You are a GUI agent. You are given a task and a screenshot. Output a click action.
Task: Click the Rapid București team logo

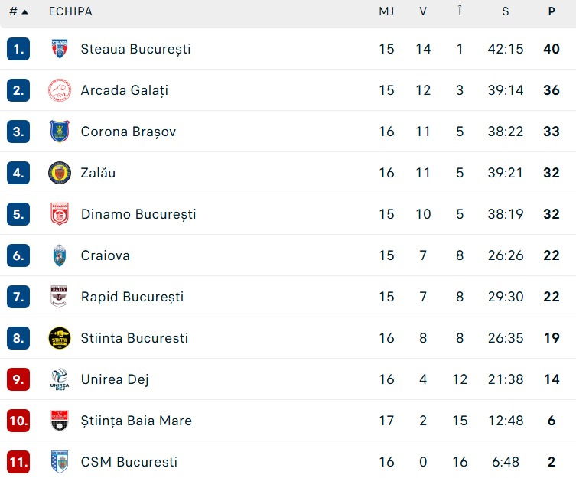[x=59, y=297]
